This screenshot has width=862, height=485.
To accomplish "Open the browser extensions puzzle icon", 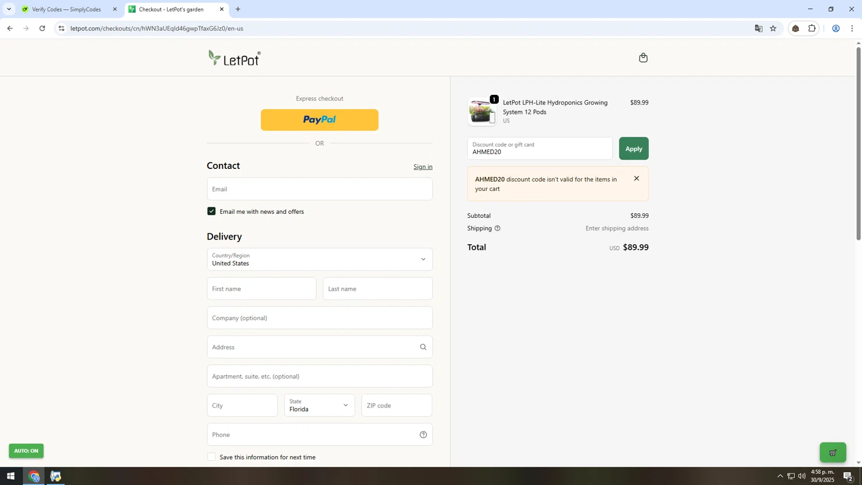I will (x=812, y=28).
